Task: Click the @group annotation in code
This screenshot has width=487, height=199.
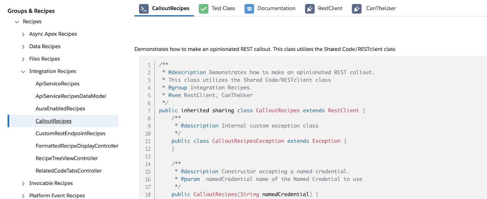Action: [178, 88]
